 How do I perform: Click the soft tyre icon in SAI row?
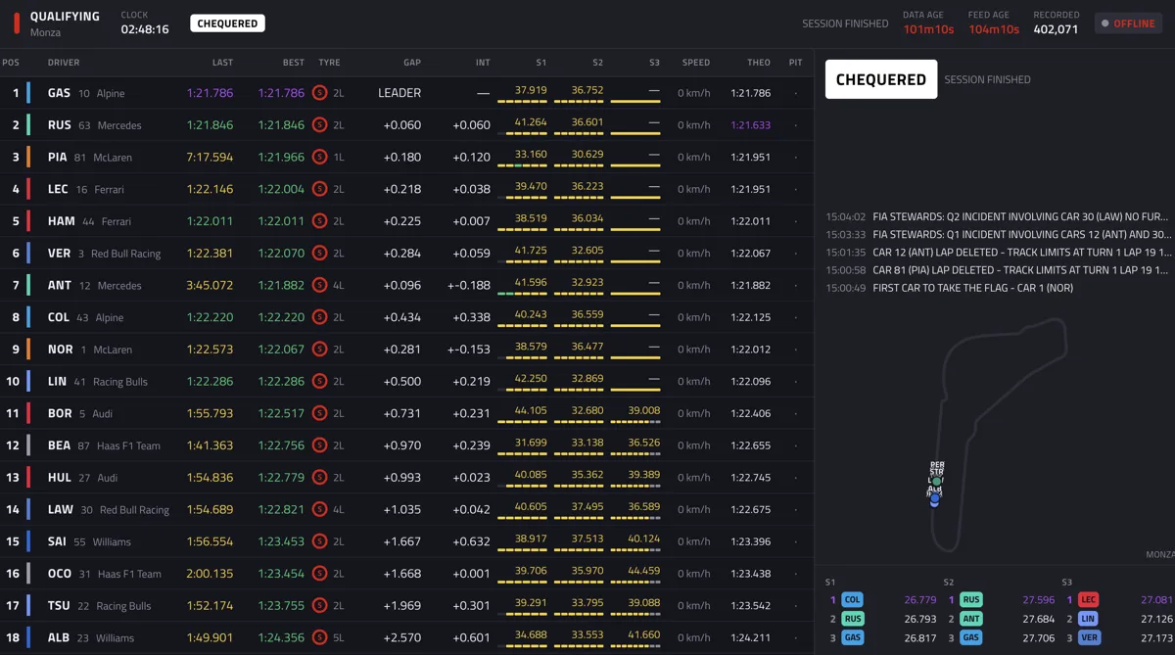[x=319, y=541]
